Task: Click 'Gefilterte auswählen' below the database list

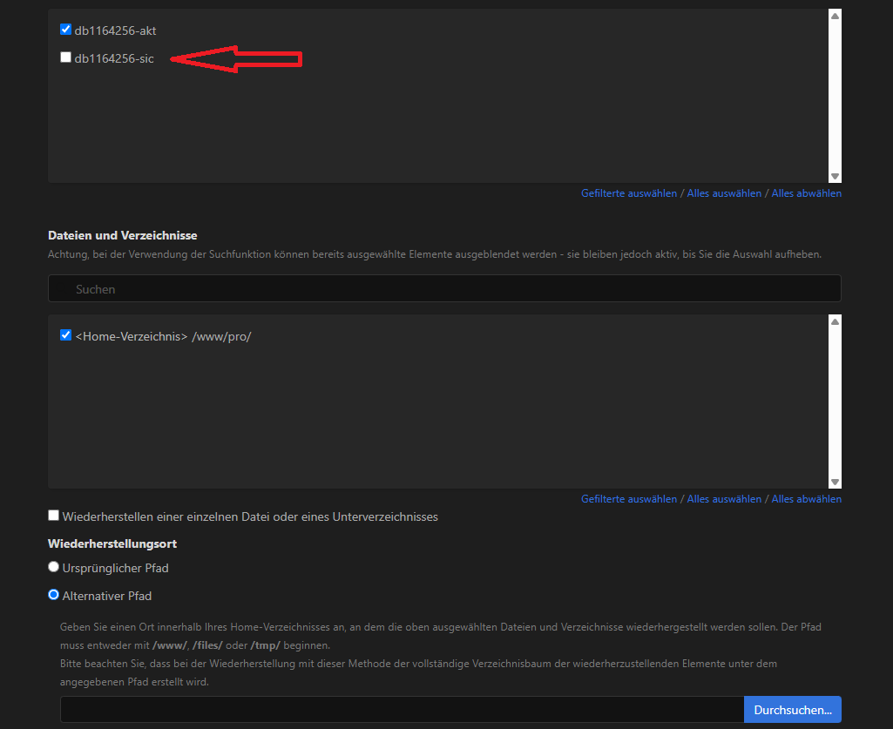Action: click(x=628, y=193)
